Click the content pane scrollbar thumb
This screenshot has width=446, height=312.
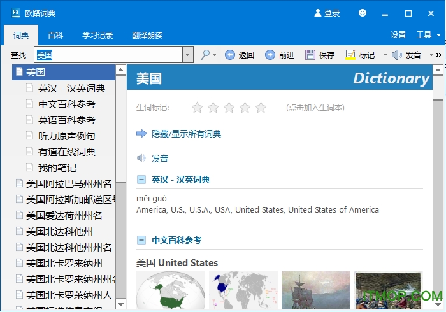[438, 87]
